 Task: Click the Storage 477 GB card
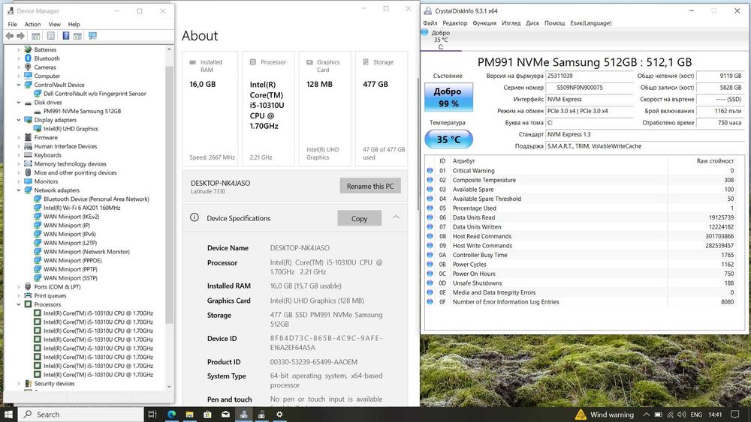(x=382, y=109)
